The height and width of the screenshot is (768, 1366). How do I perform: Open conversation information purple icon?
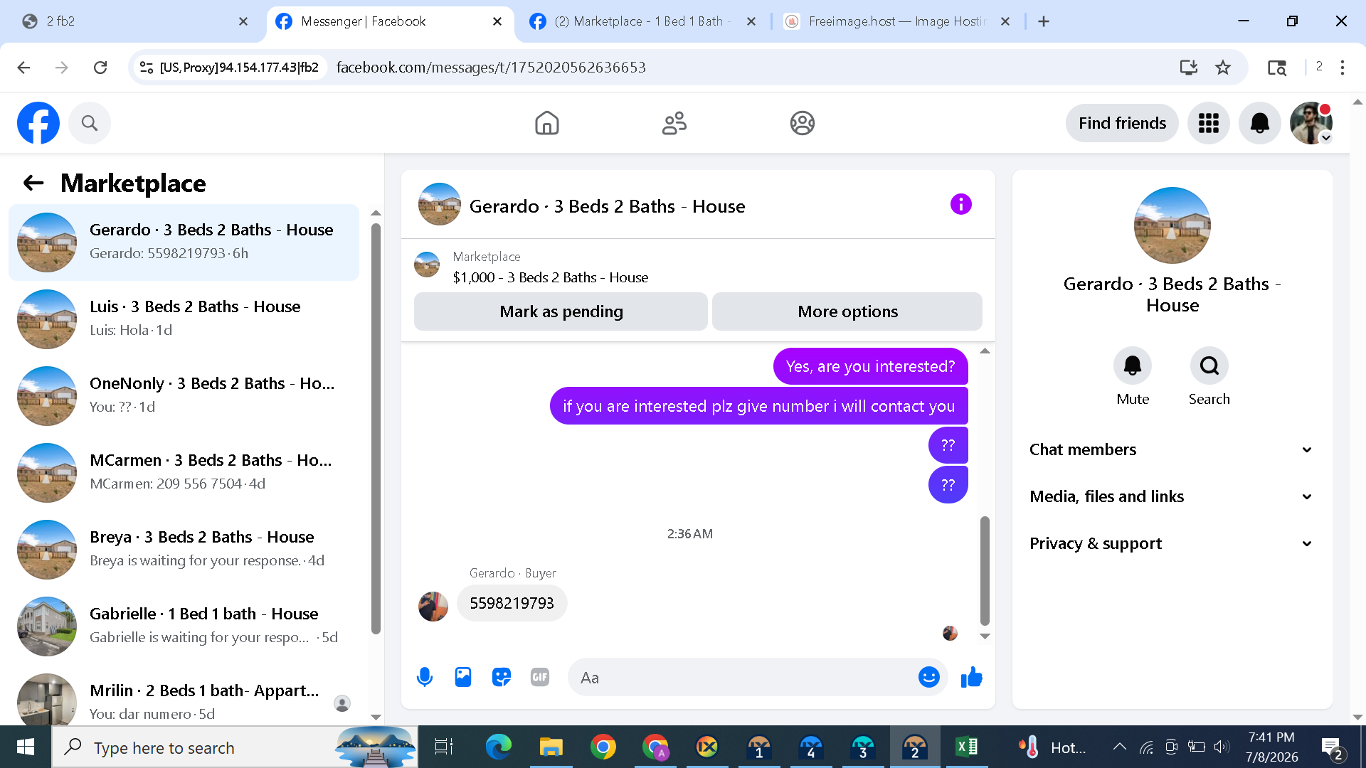(x=961, y=205)
